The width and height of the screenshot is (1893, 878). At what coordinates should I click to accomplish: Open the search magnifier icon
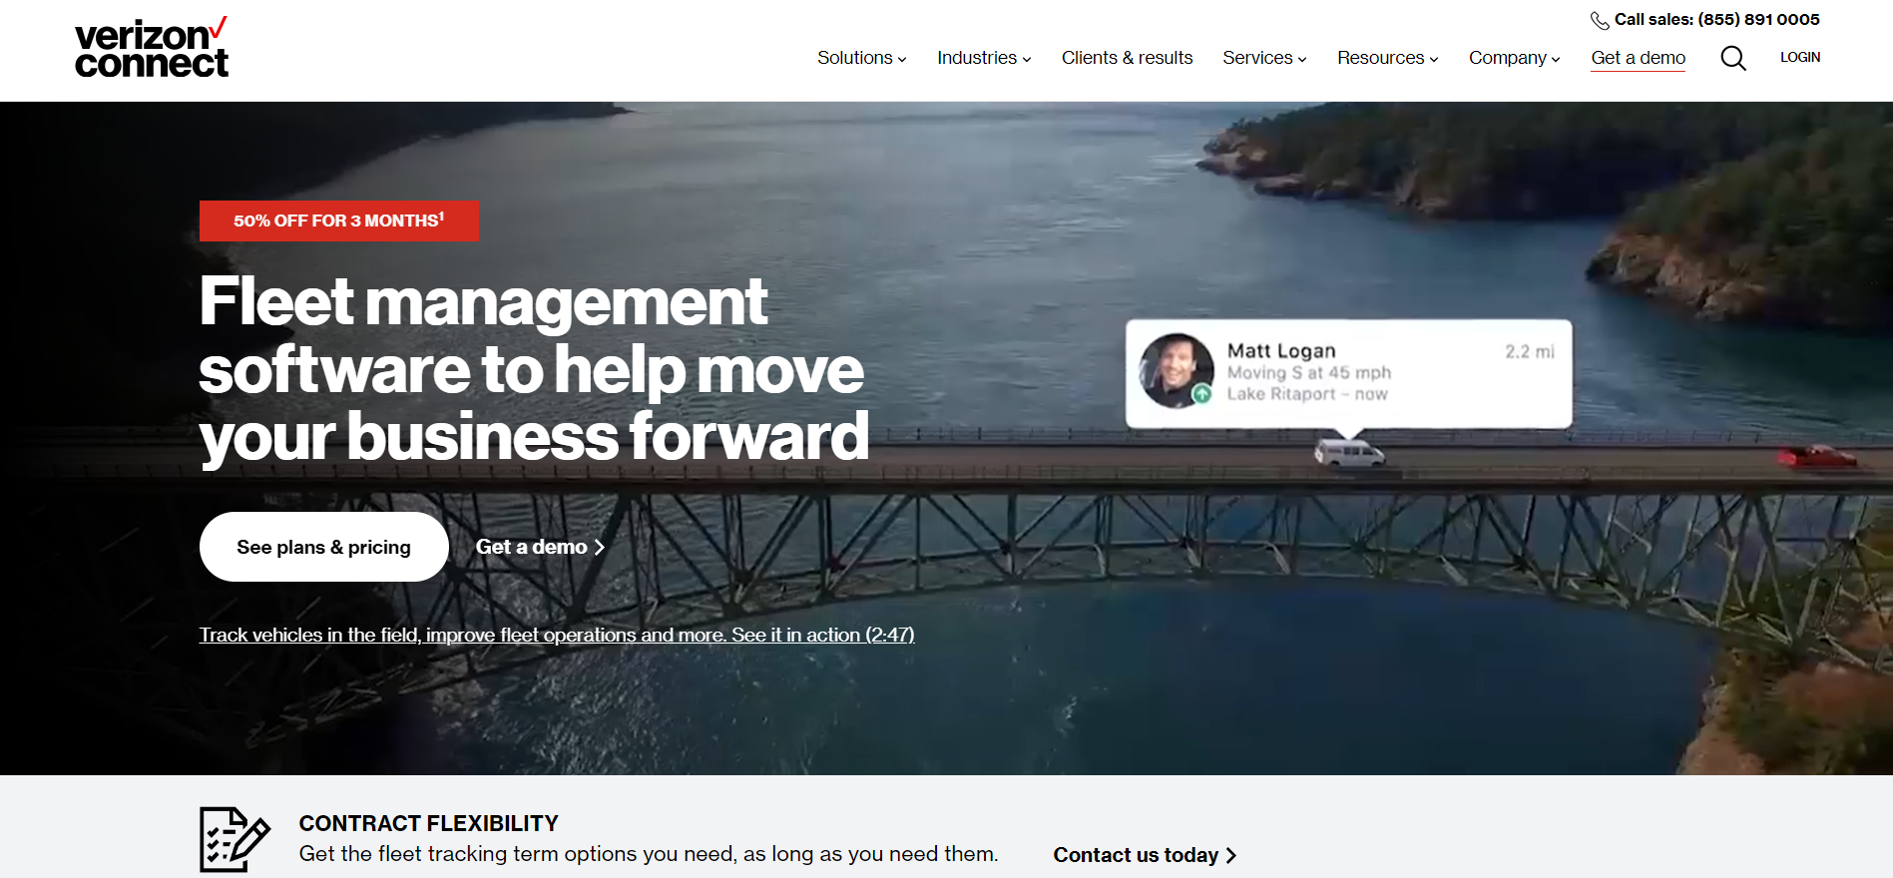1733,58
